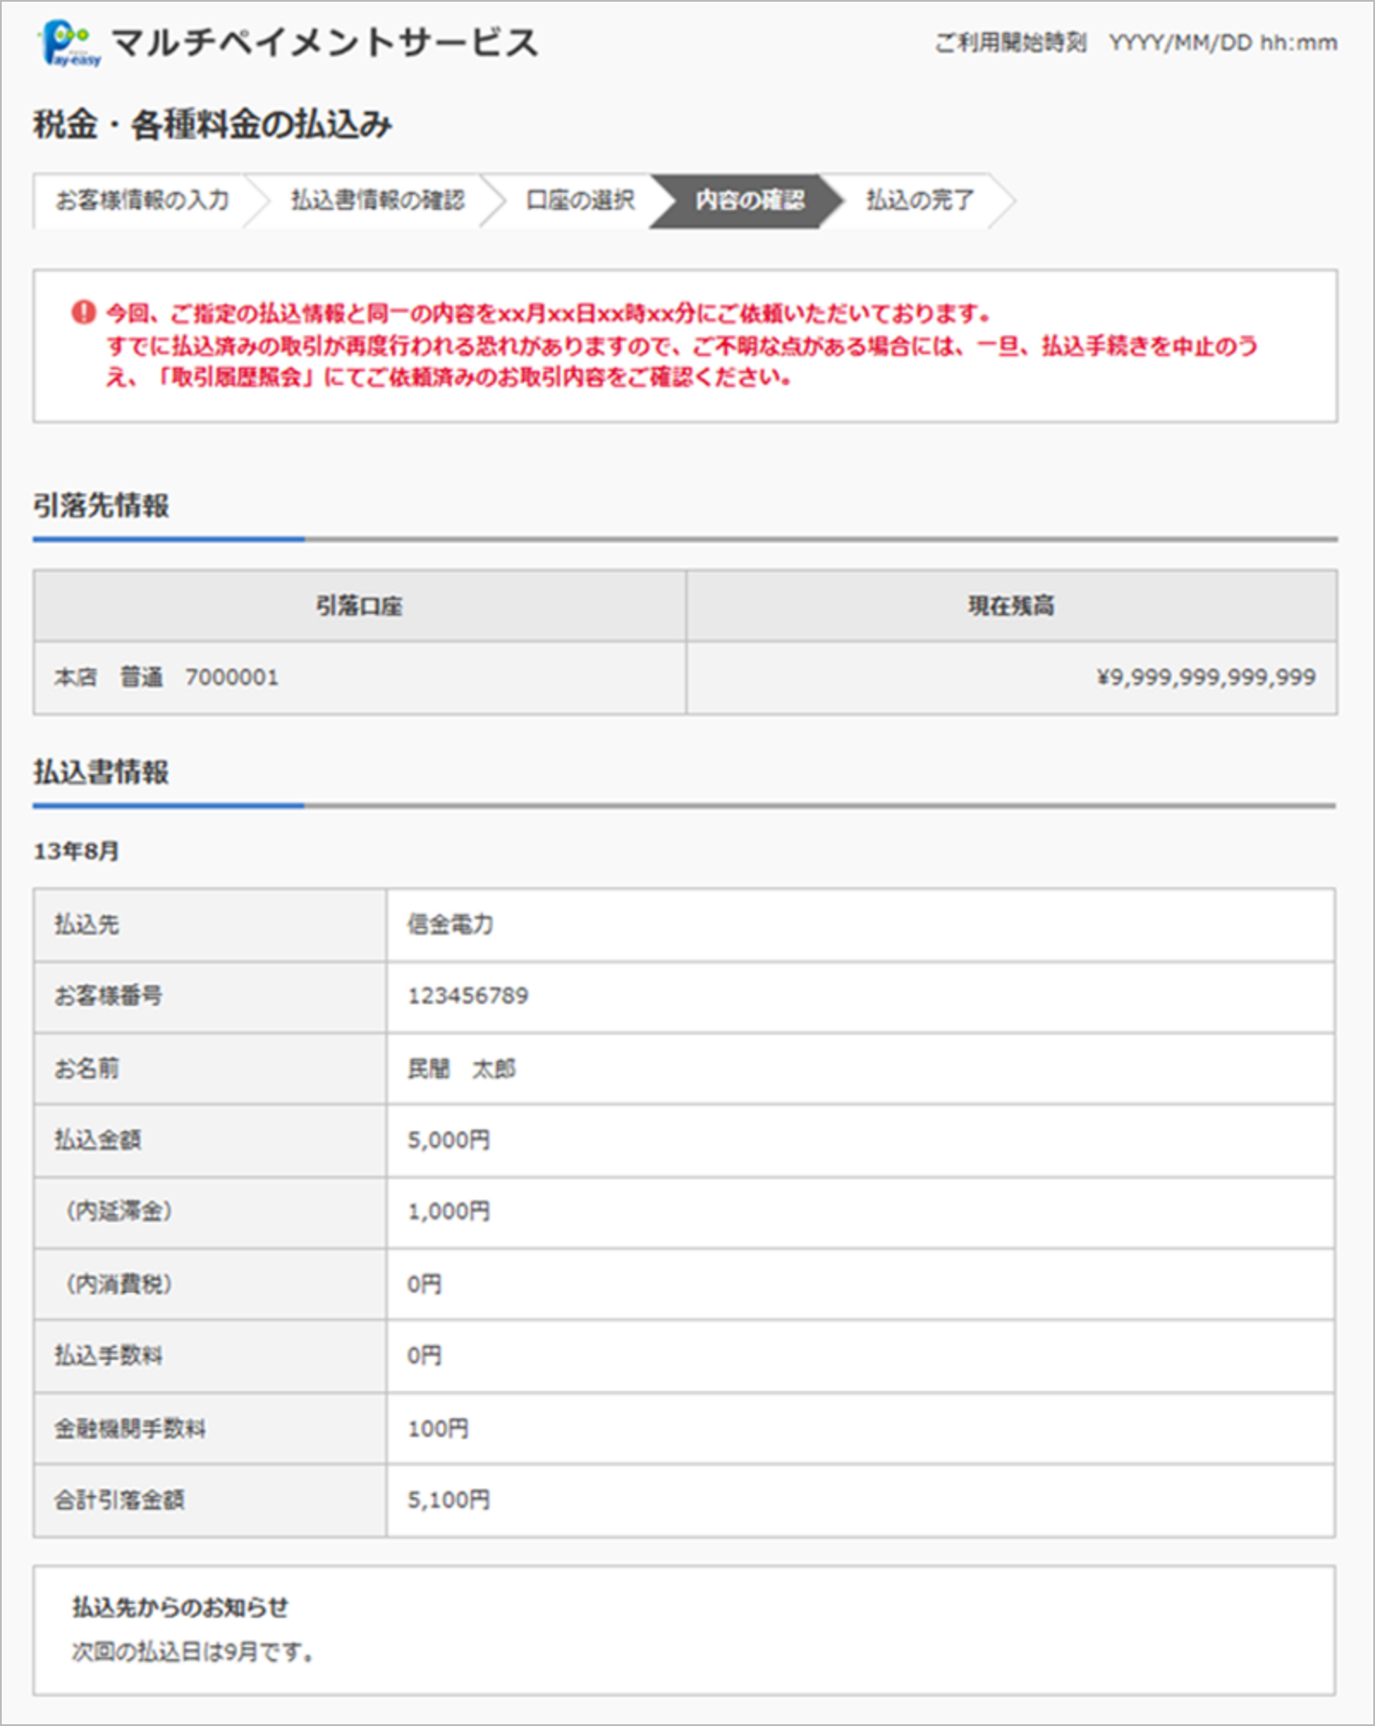This screenshot has height=1726, width=1375.
Task: Click the 5,100円 total withdrawal value
Action: pos(449,1500)
